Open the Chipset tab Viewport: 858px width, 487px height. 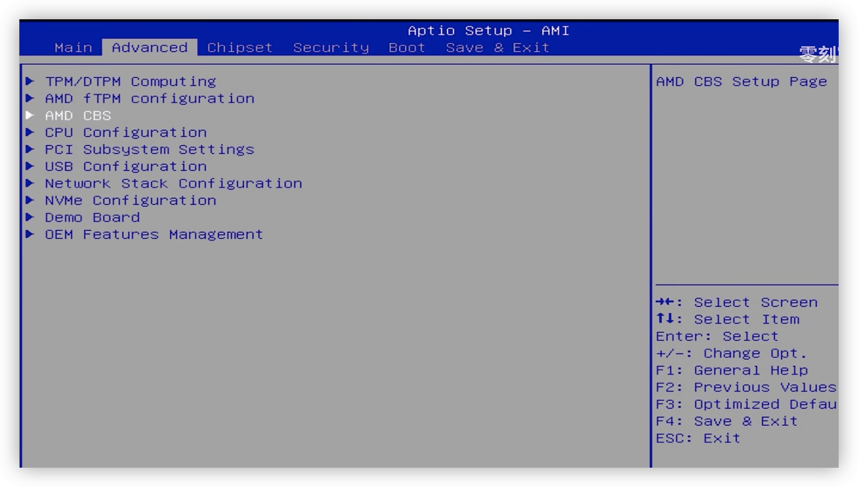(x=240, y=48)
